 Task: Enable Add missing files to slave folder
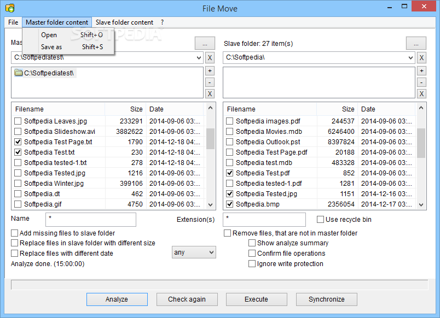click(x=14, y=233)
